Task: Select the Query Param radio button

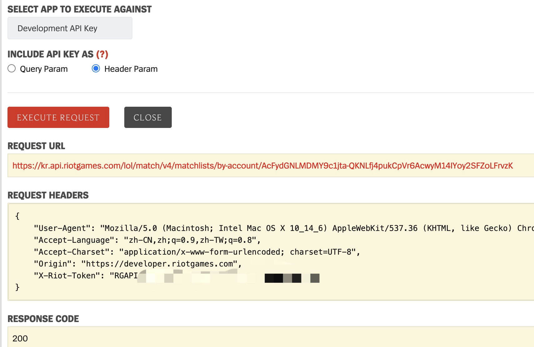Action: [12, 69]
